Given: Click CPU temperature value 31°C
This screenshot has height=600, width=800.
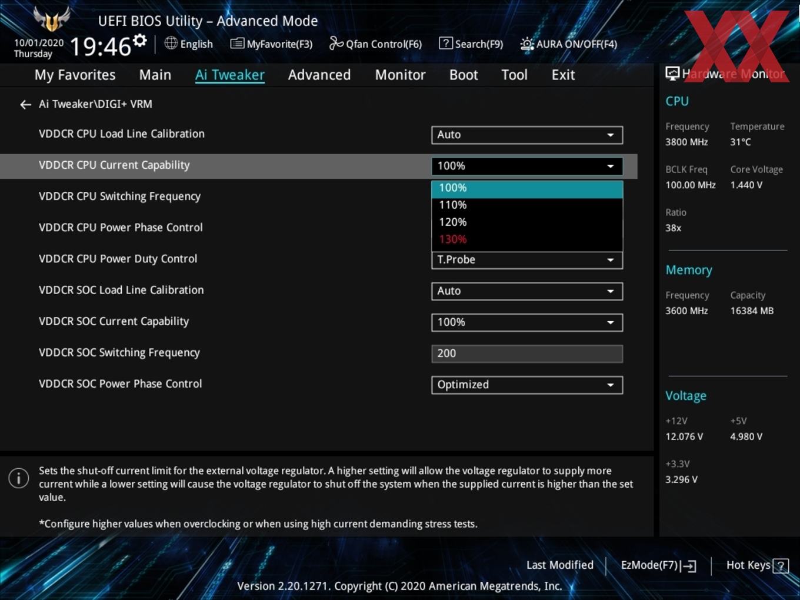Looking at the screenshot, I should (741, 142).
